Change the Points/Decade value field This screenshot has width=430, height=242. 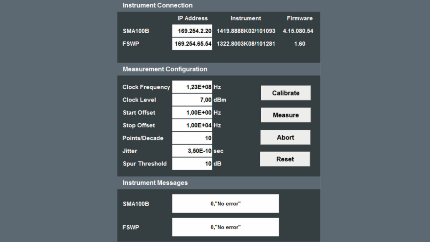click(192, 138)
